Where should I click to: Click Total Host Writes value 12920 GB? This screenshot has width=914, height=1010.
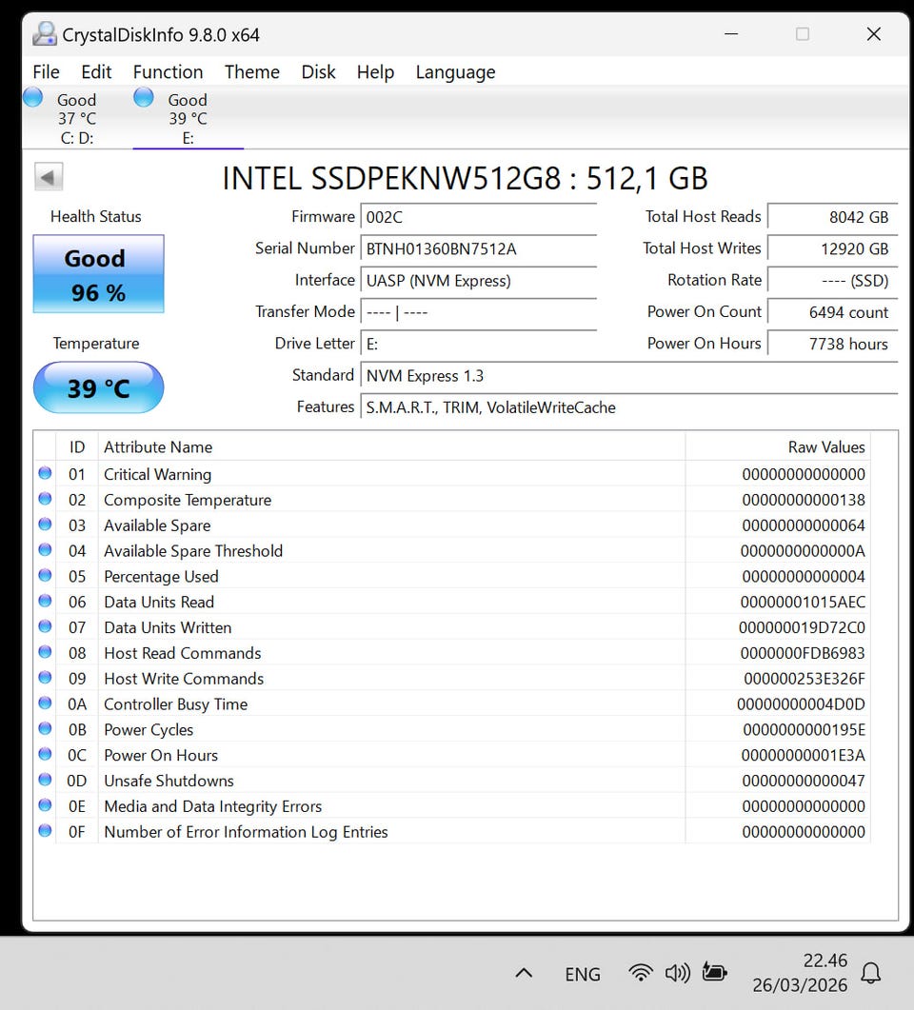pyautogui.click(x=832, y=248)
